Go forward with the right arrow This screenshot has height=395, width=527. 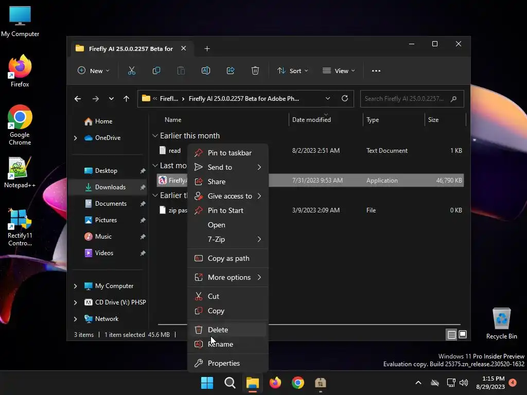click(95, 99)
